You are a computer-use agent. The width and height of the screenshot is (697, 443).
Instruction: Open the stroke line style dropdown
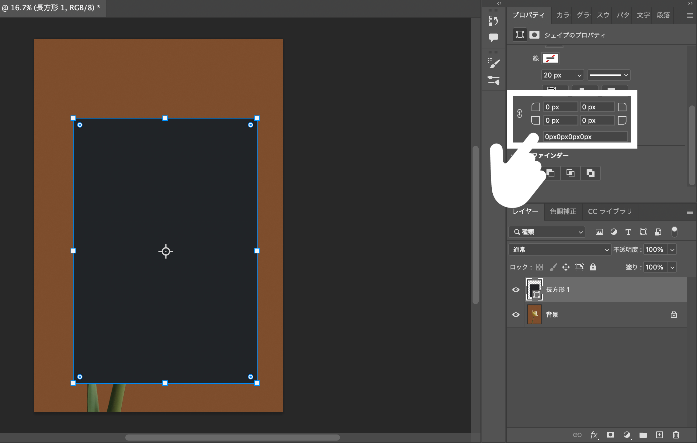pos(609,75)
